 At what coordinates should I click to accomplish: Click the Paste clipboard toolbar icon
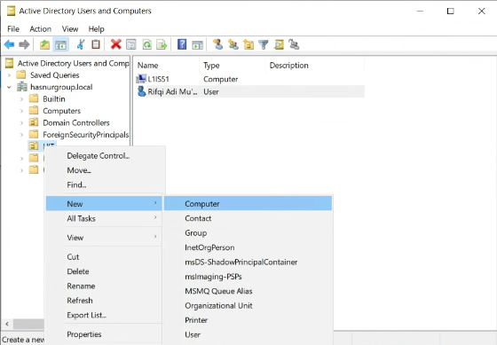pyautogui.click(x=96, y=44)
